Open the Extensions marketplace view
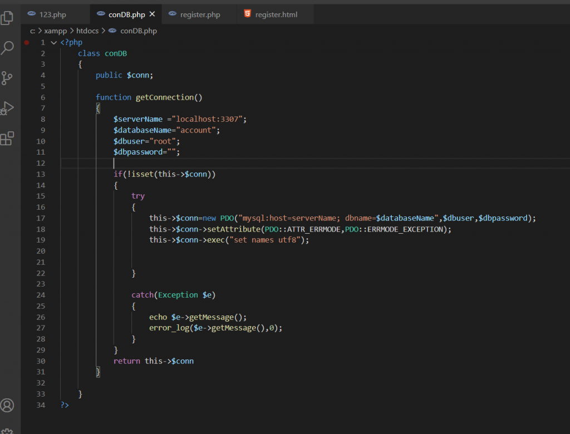The width and height of the screenshot is (570, 434). [7, 139]
